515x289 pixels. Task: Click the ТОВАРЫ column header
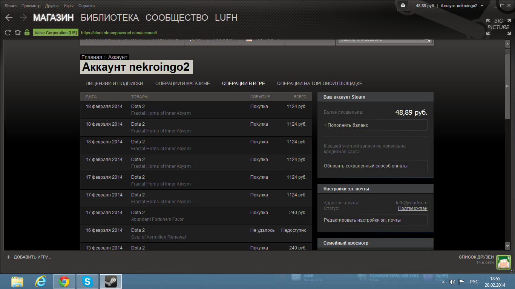click(139, 97)
